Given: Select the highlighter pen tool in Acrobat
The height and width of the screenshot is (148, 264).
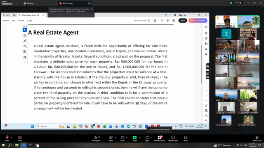Looking at the screenshot, I should [x=25, y=41].
